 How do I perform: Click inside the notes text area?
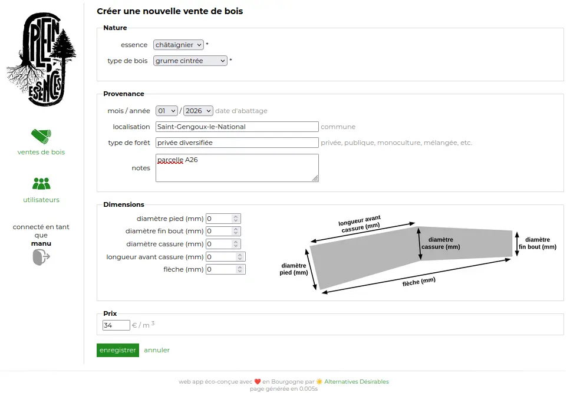(236, 167)
